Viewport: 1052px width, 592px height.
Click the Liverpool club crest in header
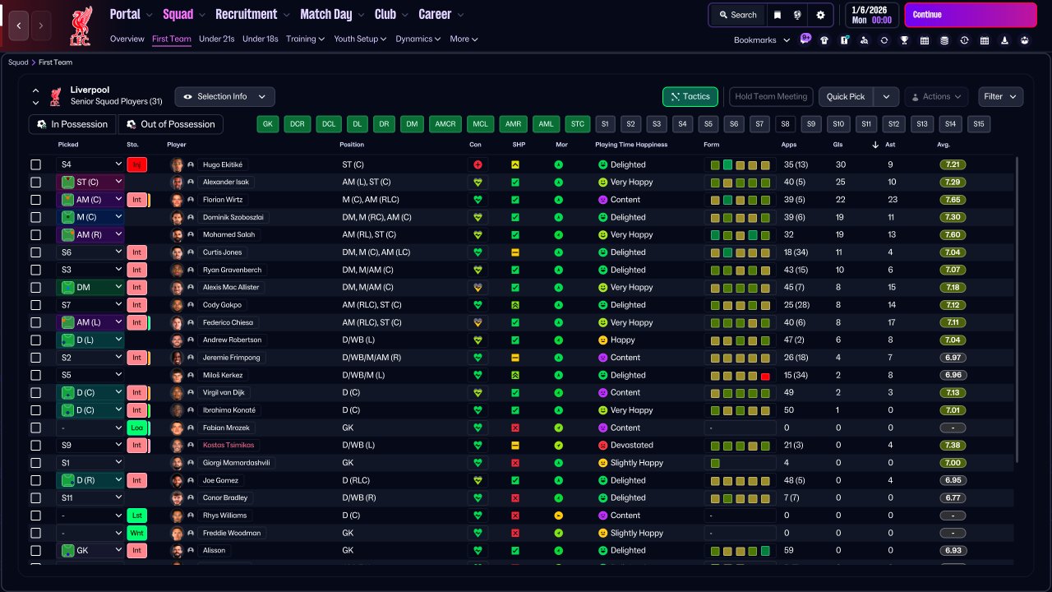[81, 25]
